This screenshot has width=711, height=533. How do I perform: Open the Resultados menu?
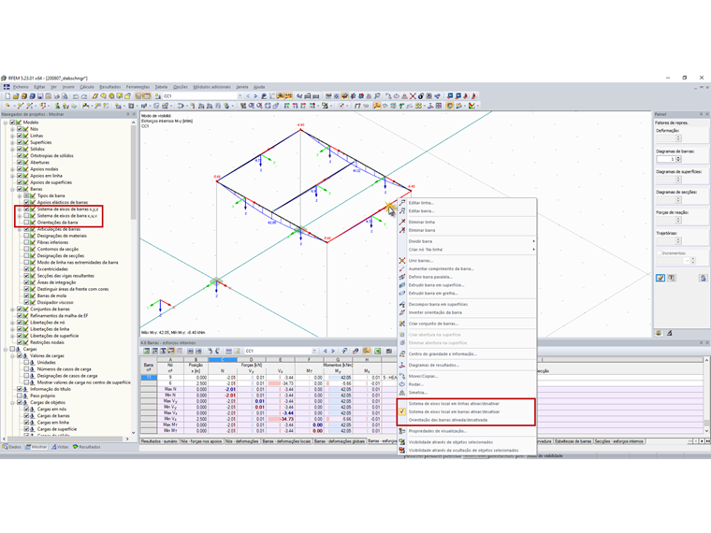point(110,87)
